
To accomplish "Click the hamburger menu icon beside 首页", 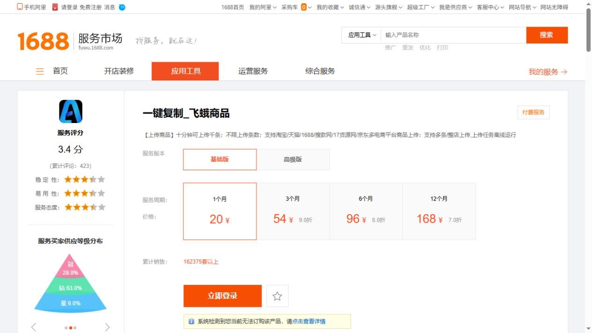I will pos(40,72).
